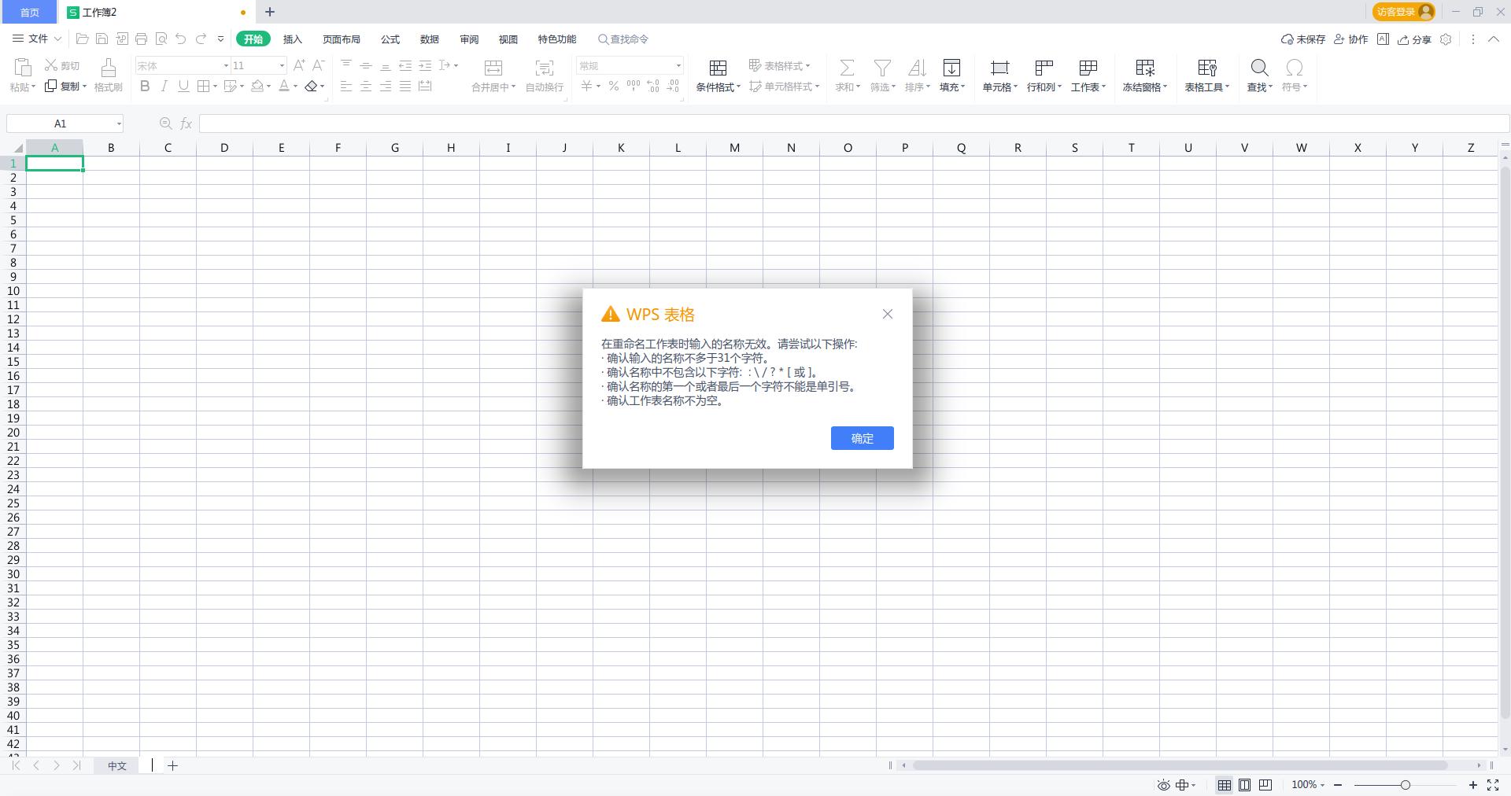Viewport: 1511px width, 796px height.
Task: Toggle italic formatting
Action: coord(164,87)
